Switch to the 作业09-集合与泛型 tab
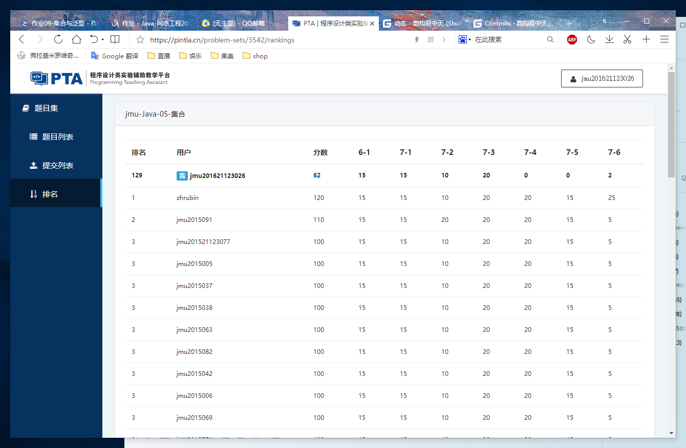Viewport: 686px width, 448px height. 60,23
